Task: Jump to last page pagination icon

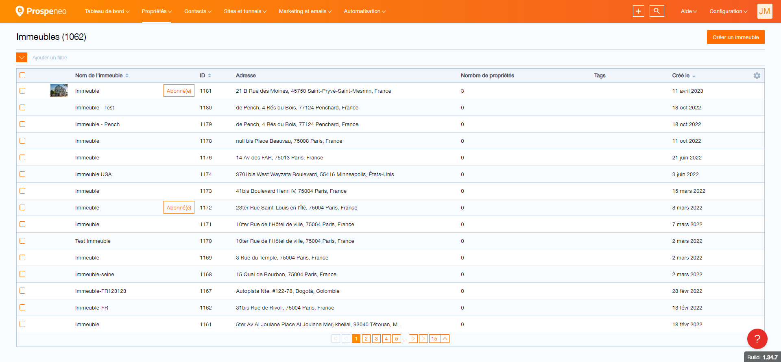Action: click(x=423, y=338)
